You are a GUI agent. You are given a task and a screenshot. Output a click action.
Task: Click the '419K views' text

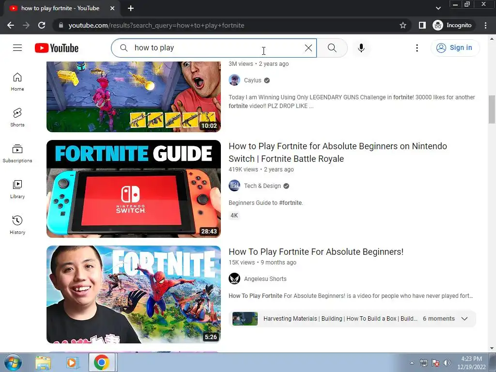243,170
